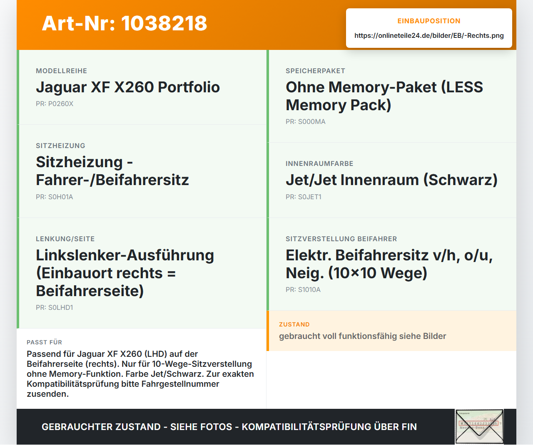The image size is (533, 445).
Task: Click the footer 'GEBRAUCHTER ZUSTAND - SIEHE FOTOS' banner text
Action: tap(229, 427)
